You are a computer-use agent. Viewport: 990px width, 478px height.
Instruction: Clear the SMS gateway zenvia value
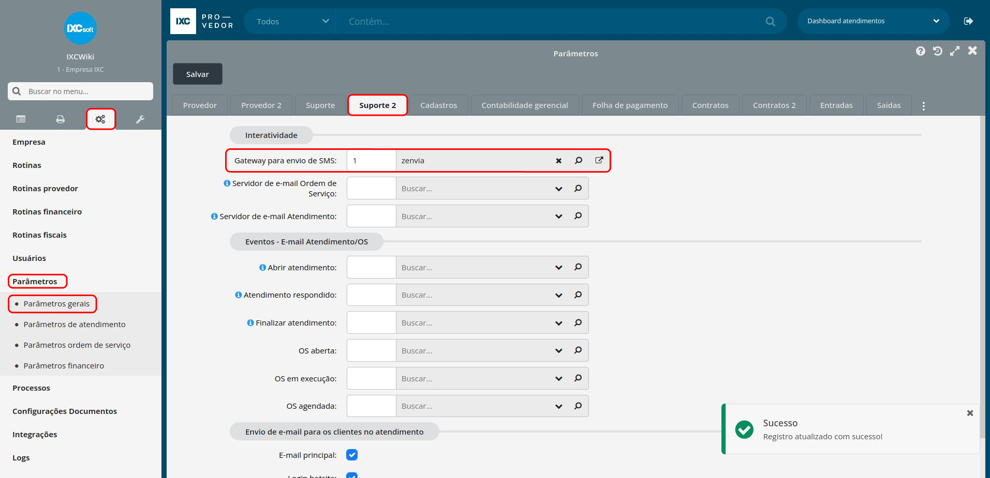pyautogui.click(x=558, y=161)
